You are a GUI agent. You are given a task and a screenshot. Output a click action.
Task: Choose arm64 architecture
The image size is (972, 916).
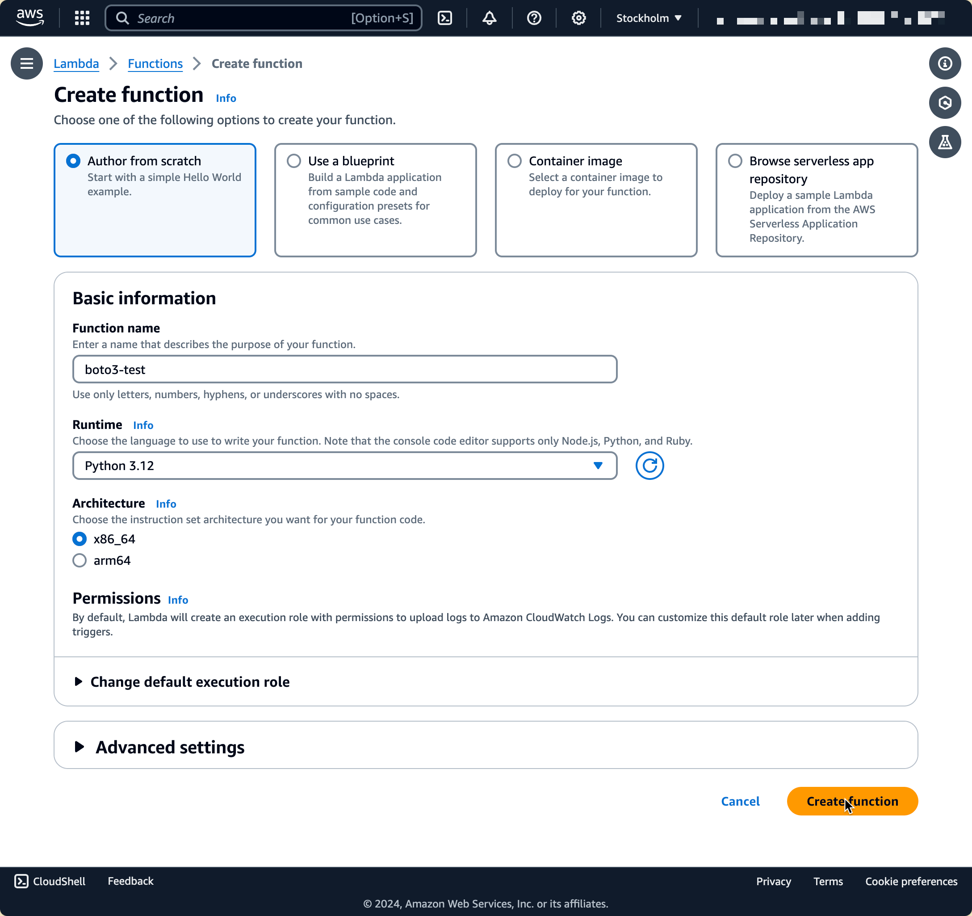(79, 560)
